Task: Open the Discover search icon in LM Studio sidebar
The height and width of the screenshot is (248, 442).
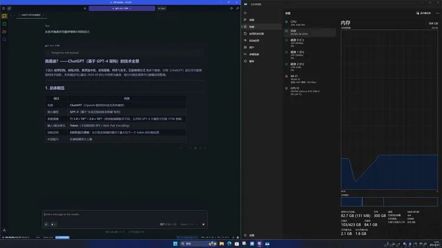Action: pos(4,39)
